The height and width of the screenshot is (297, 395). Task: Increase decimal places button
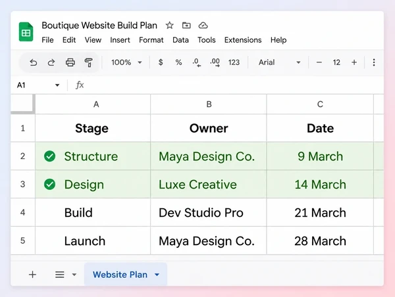[215, 62]
